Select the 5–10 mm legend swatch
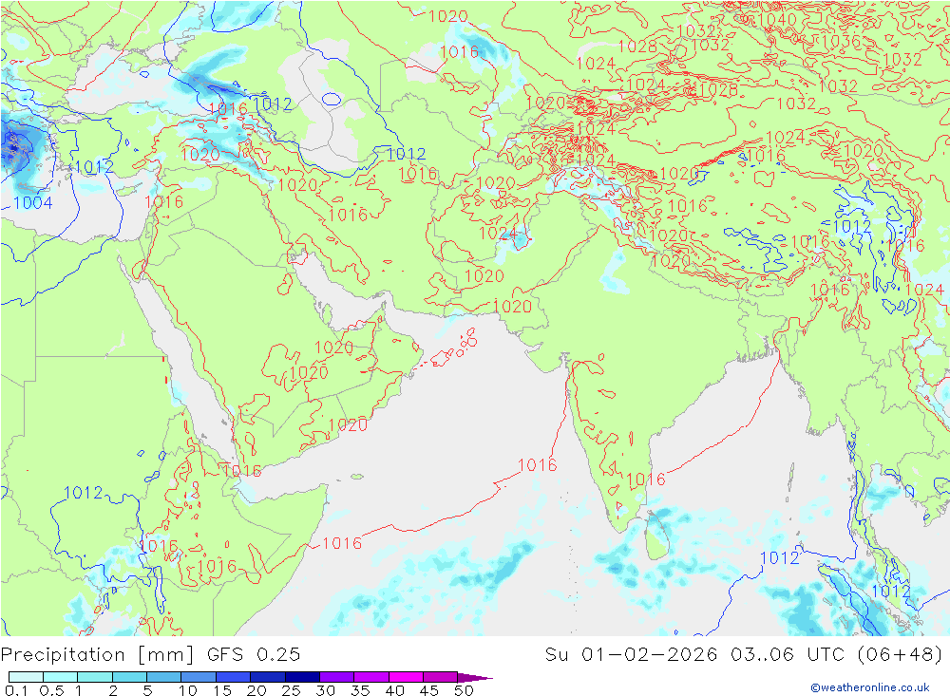 pyautogui.click(x=164, y=677)
